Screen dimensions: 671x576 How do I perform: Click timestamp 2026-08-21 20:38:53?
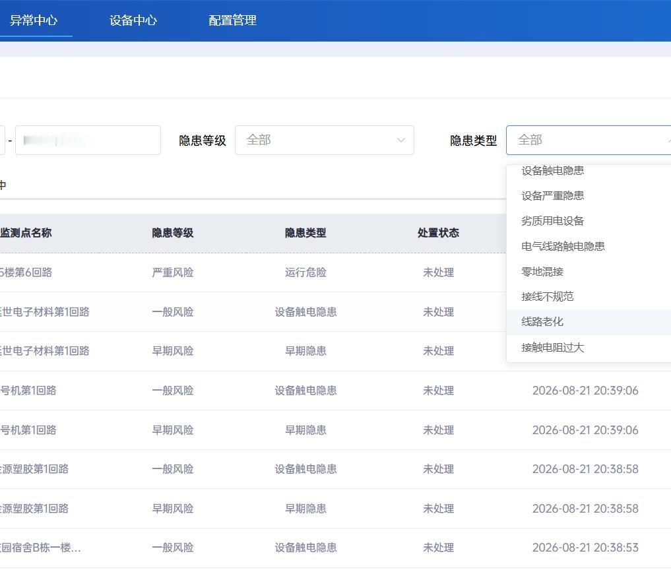[585, 548]
